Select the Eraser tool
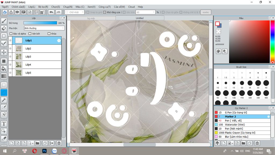275x155 pixels. click(x=4, y=29)
